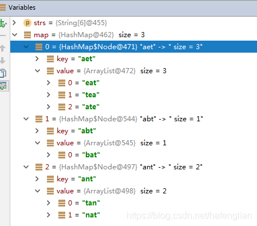
Task: Expand the strs variable node
Action: 14,23
